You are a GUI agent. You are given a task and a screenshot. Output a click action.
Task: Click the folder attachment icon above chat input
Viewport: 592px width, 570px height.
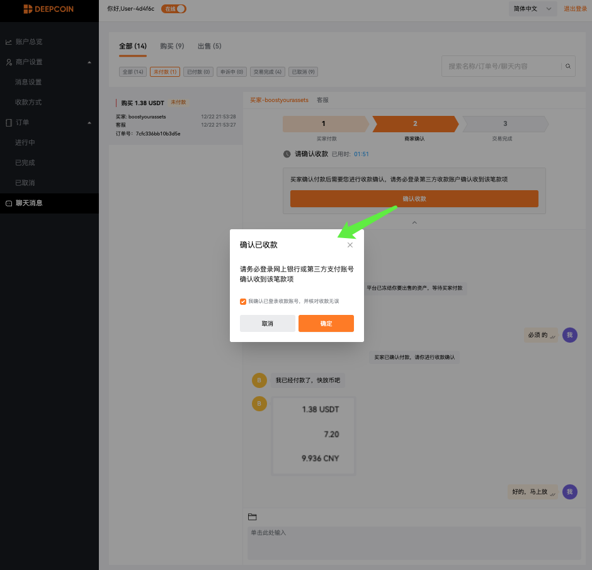[252, 516]
